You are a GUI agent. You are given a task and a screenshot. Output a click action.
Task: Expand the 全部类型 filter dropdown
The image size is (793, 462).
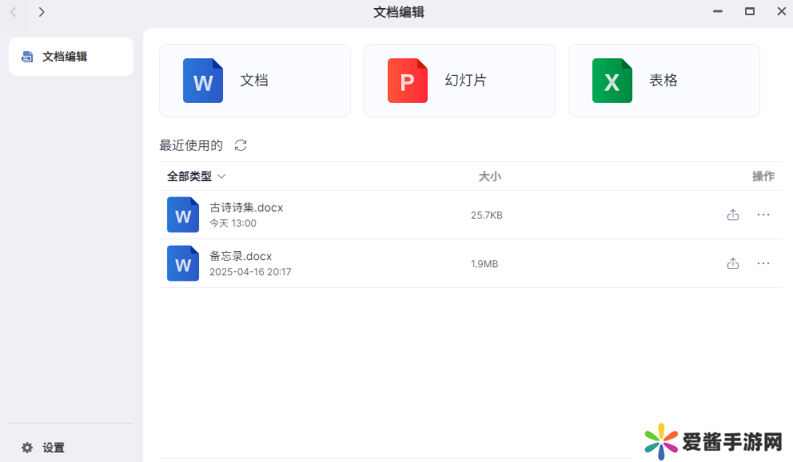coord(197,176)
